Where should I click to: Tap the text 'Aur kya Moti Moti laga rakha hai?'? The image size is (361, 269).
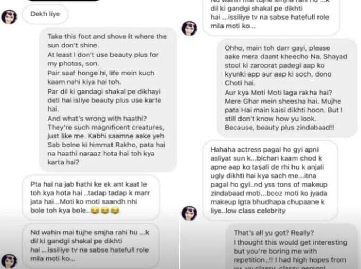pos(278,93)
